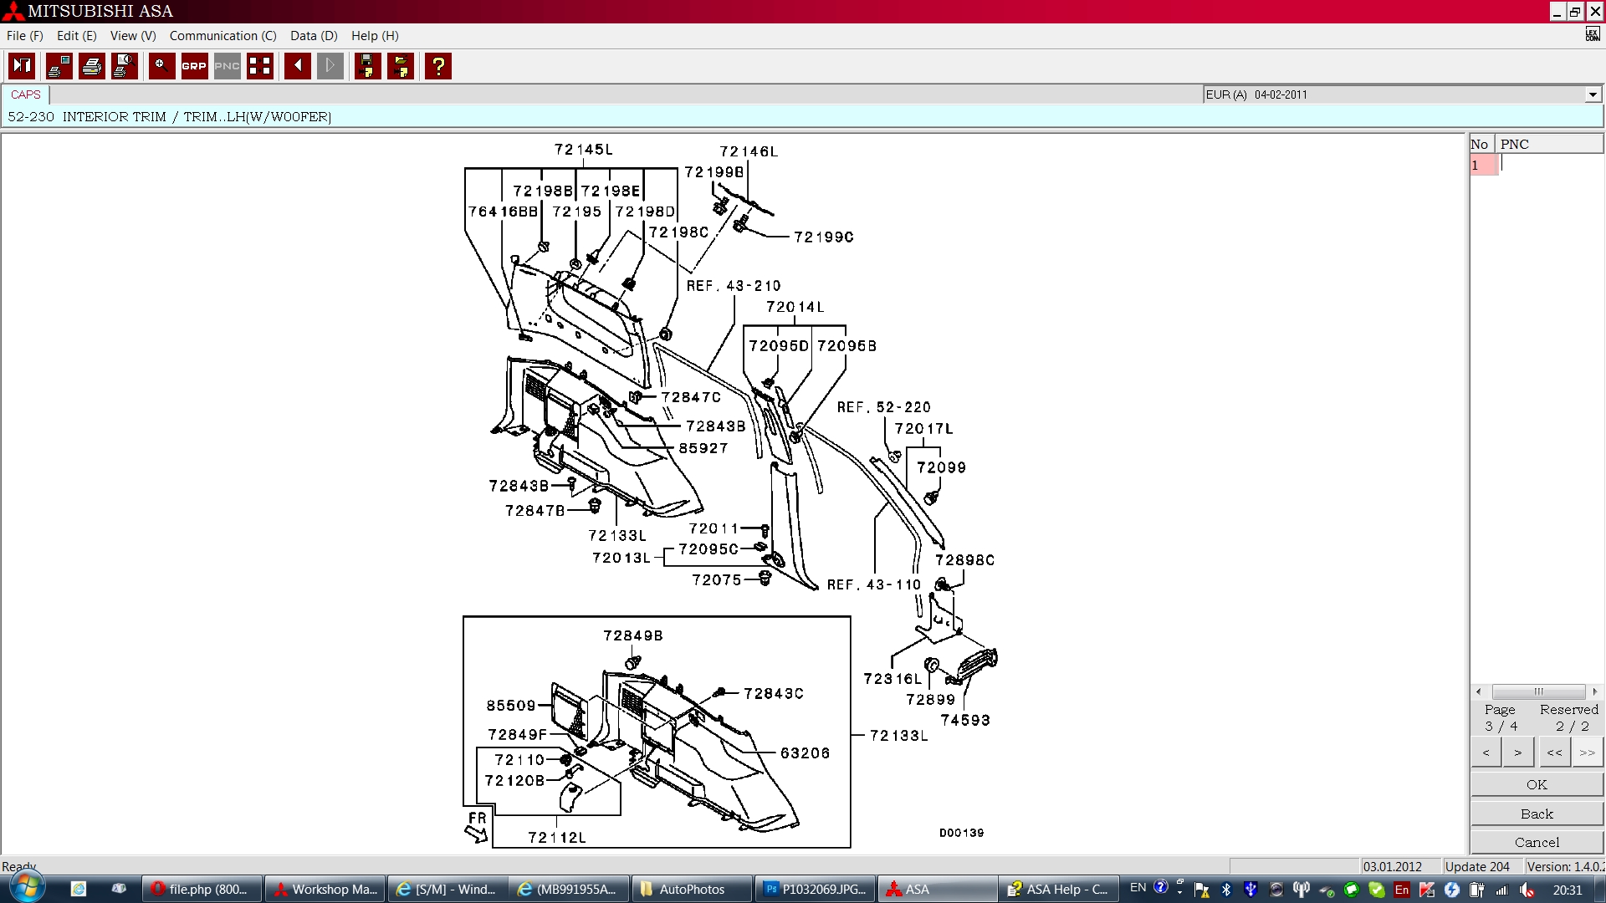Expand the EUR (A) date dropdown
This screenshot has width=1606, height=903.
pos(1593,94)
